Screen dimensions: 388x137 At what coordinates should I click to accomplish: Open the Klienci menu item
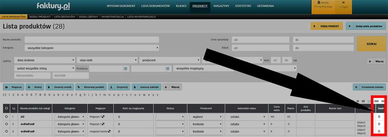coord(181,6)
